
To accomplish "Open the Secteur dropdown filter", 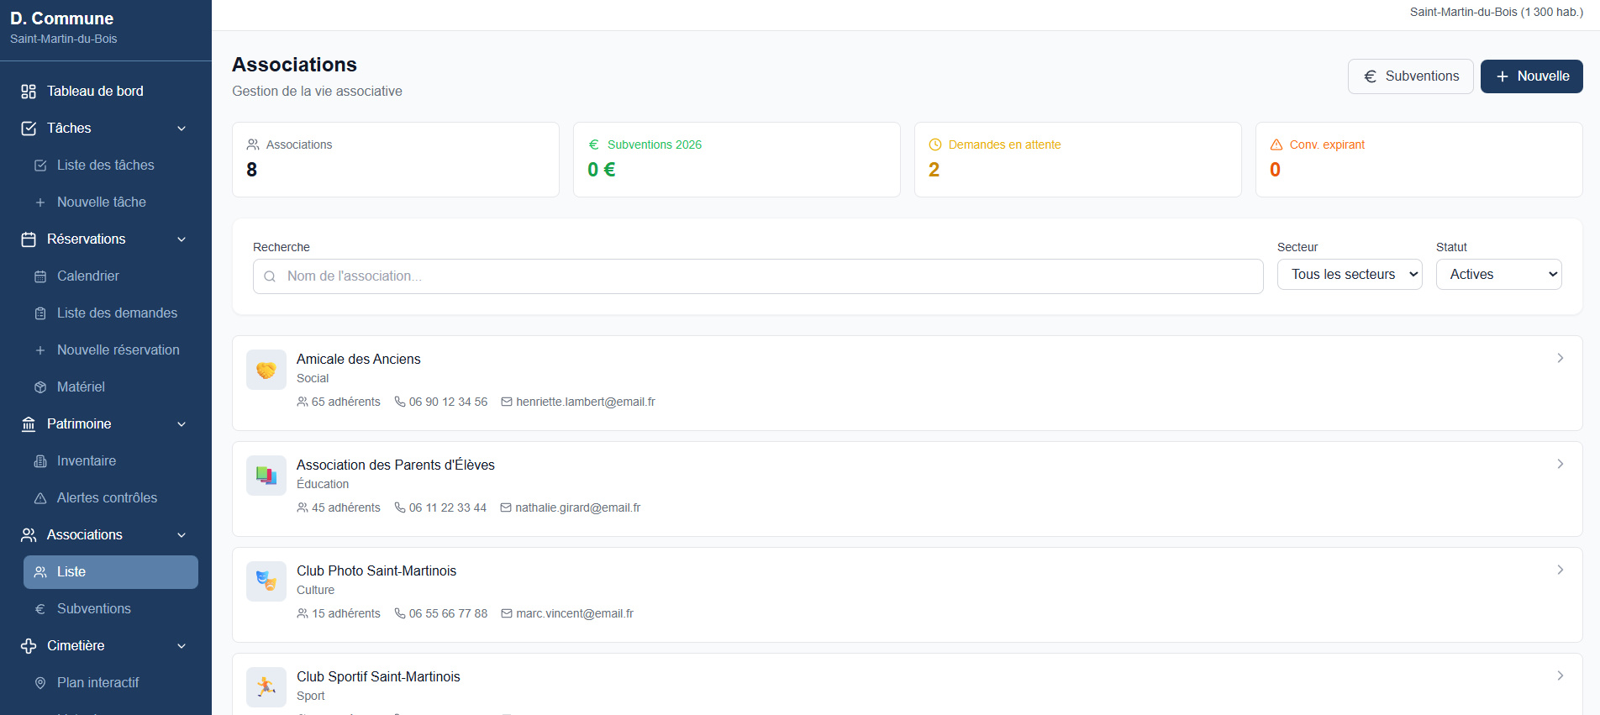I will click(1349, 275).
